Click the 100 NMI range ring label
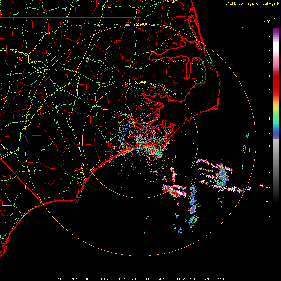This screenshot has height=281, width=281. [x=140, y=25]
